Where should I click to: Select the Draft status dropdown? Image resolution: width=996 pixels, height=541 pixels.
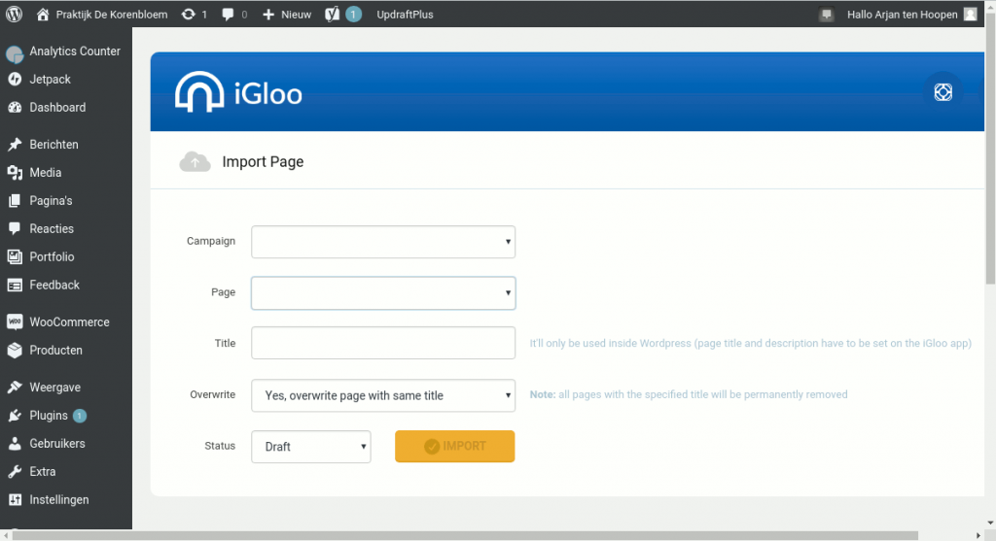(x=310, y=447)
